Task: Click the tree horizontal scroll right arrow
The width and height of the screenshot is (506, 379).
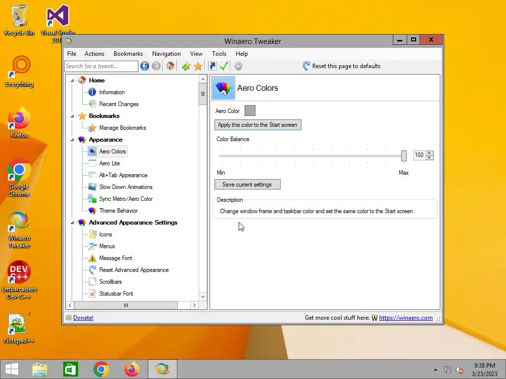Action: pos(194,305)
